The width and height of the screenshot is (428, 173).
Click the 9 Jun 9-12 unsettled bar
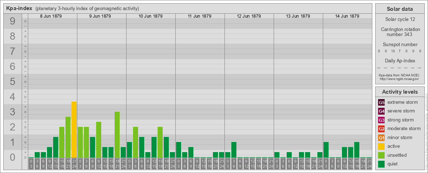point(99,139)
